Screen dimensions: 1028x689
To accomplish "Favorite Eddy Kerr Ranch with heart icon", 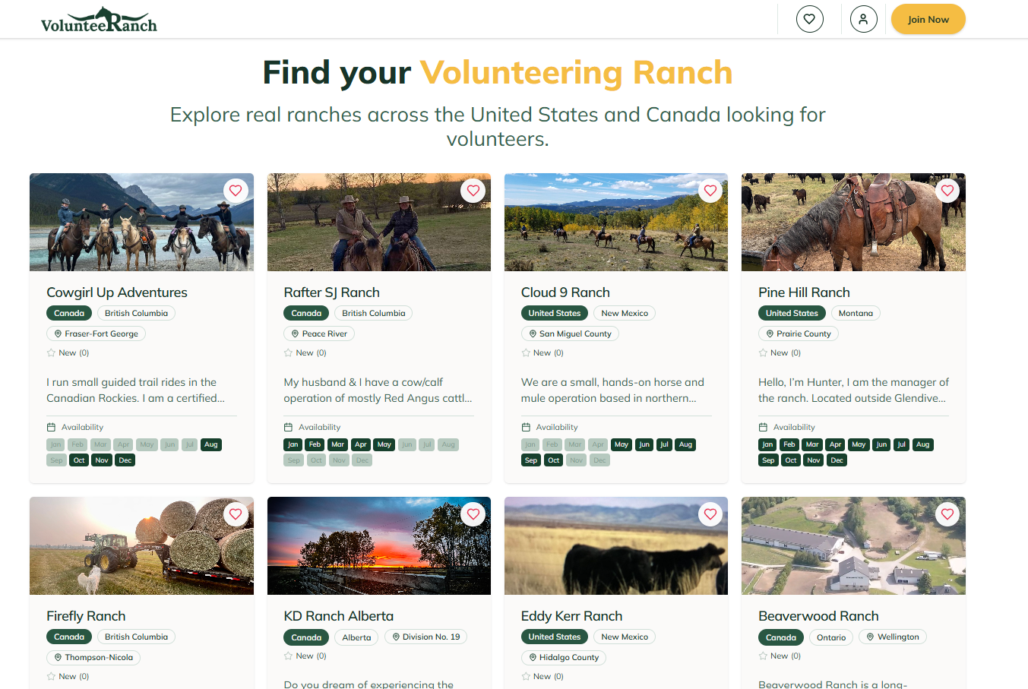I will tap(710, 514).
